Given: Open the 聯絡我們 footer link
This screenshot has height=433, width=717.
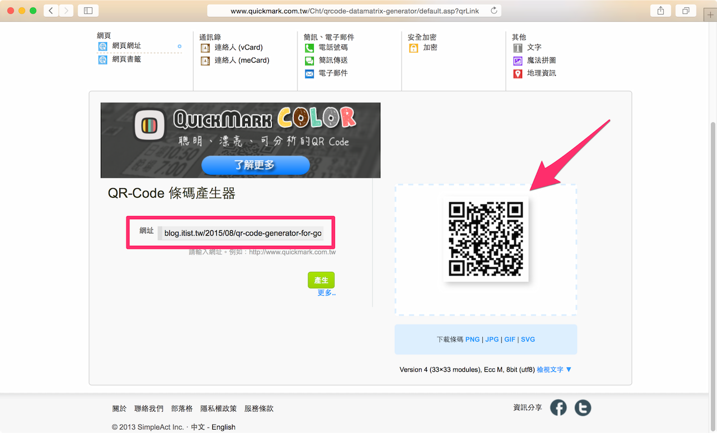Looking at the screenshot, I should pos(149,409).
